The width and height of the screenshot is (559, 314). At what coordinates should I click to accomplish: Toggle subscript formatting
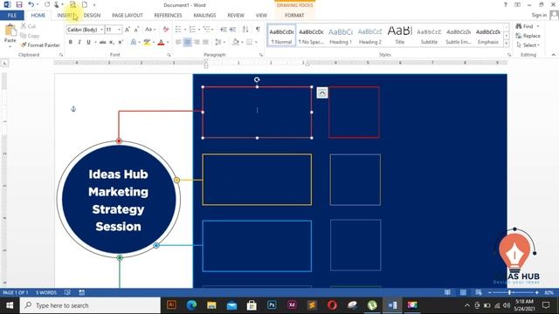[x=112, y=43]
